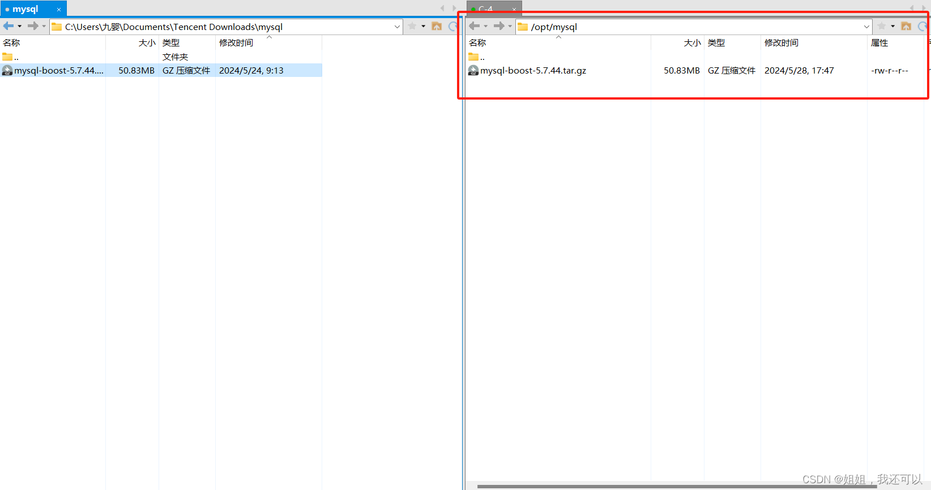Select remote file mysql-boost-5.7.44.tar.gz
The width and height of the screenshot is (931, 490).
tap(533, 70)
